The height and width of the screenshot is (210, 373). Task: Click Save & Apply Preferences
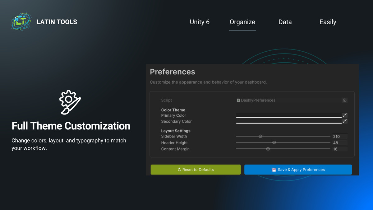pyautogui.click(x=298, y=170)
